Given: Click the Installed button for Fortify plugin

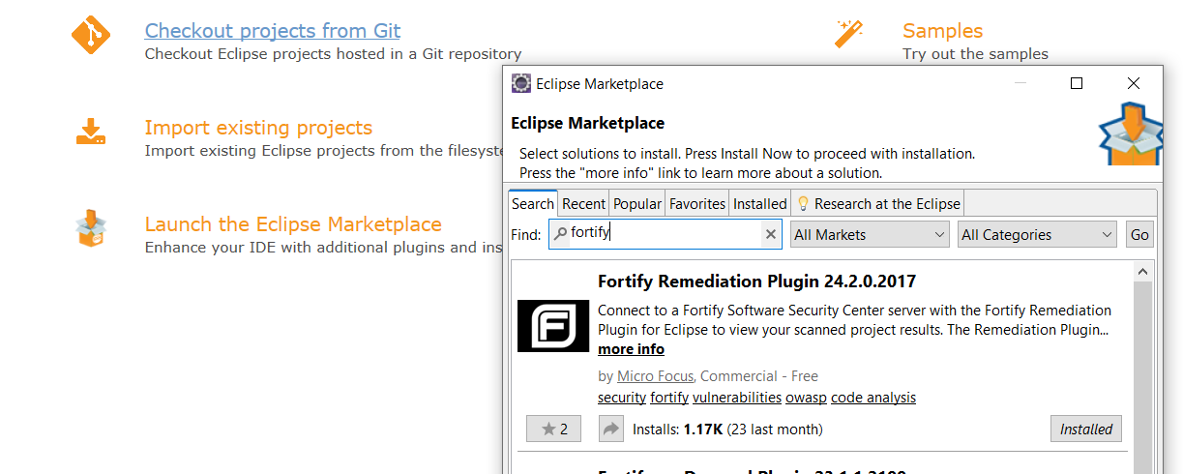Looking at the screenshot, I should (x=1086, y=429).
